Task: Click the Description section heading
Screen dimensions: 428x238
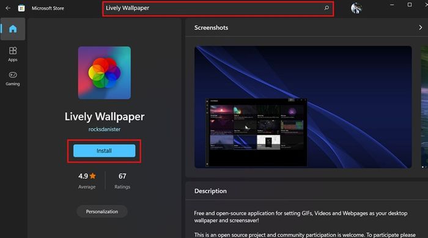Action: (210, 191)
